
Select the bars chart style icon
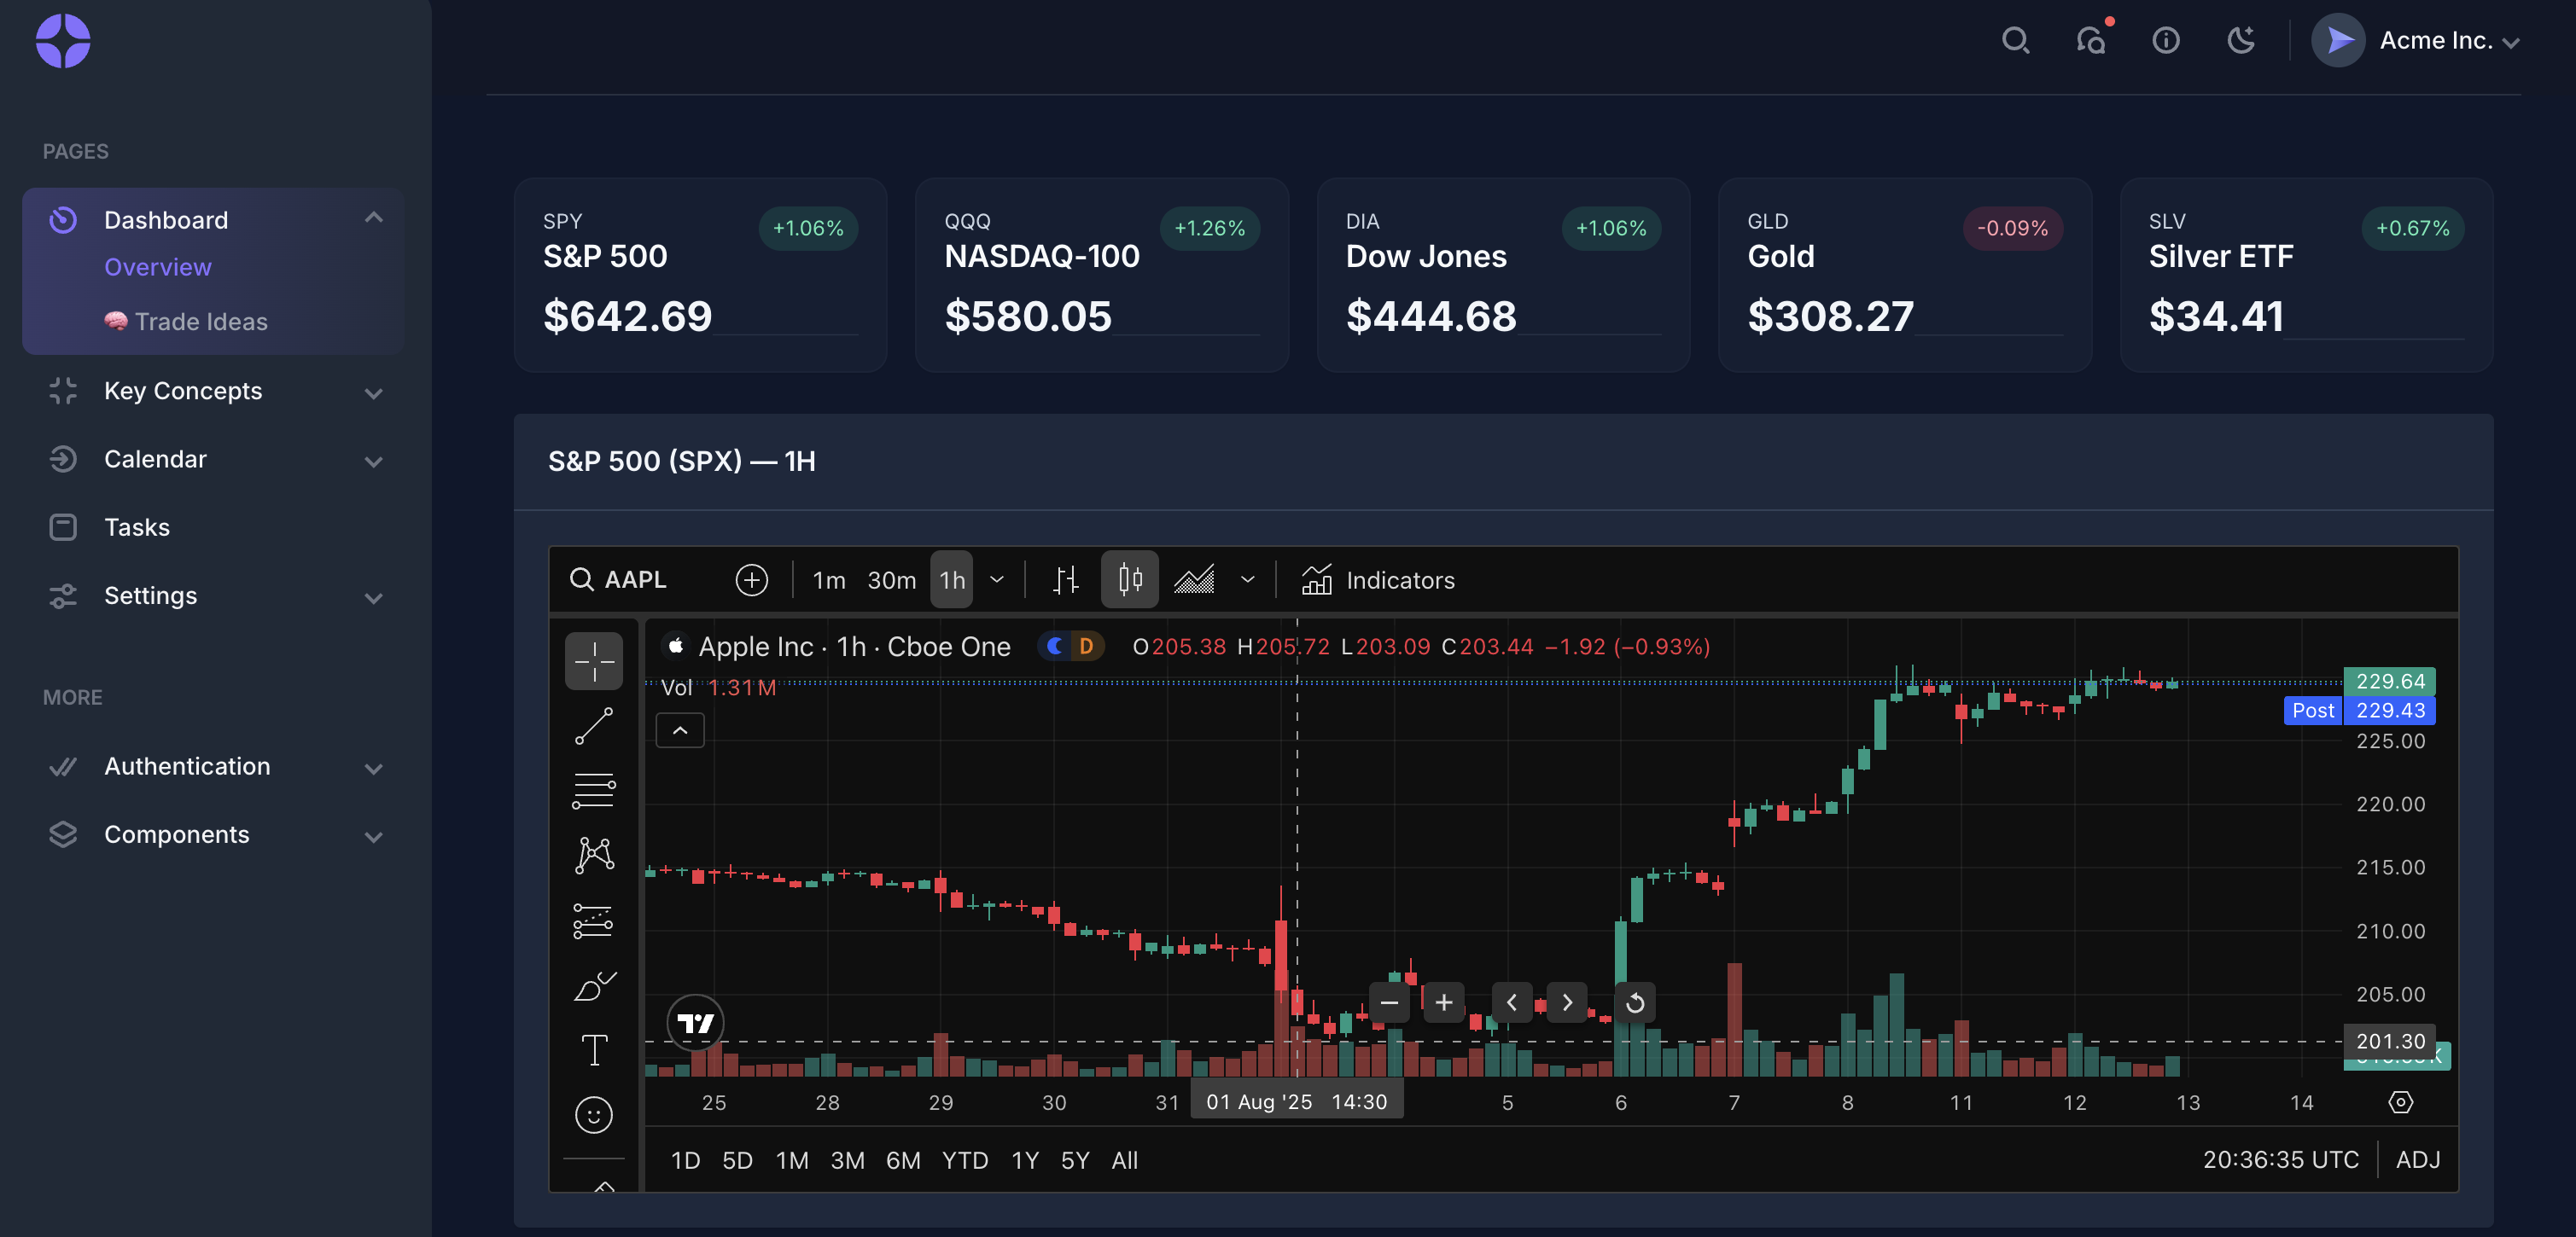(1066, 579)
